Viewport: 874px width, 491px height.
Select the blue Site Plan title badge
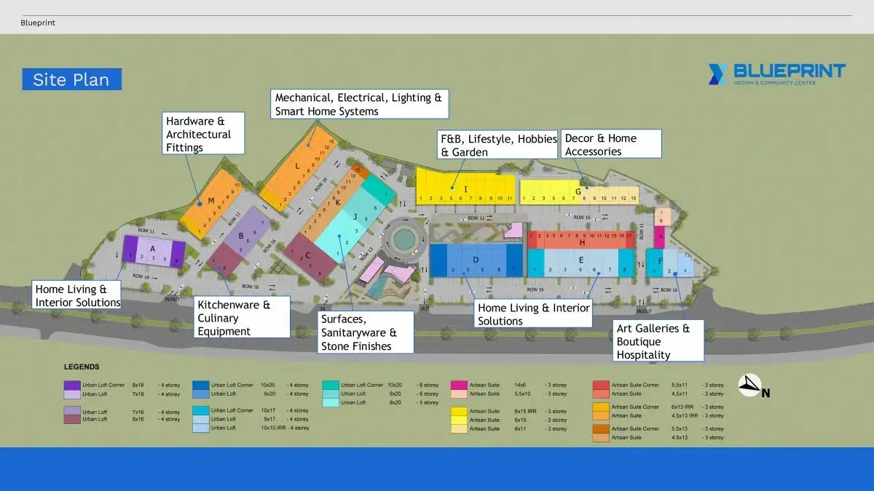tap(71, 79)
